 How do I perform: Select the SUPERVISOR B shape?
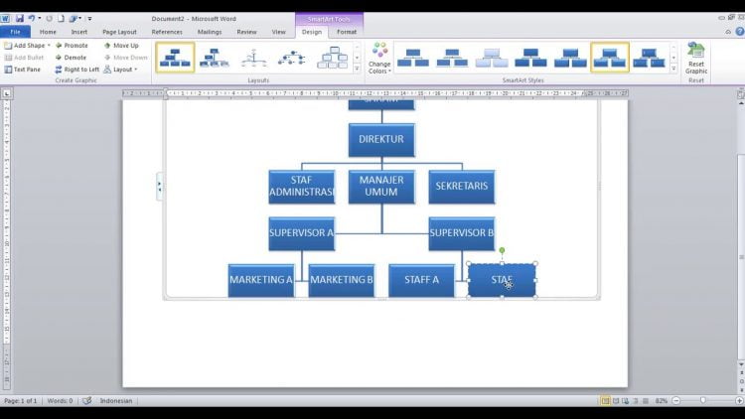click(x=461, y=233)
